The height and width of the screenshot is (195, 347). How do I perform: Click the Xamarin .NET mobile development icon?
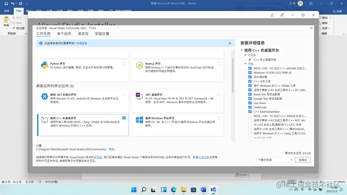(45, 96)
